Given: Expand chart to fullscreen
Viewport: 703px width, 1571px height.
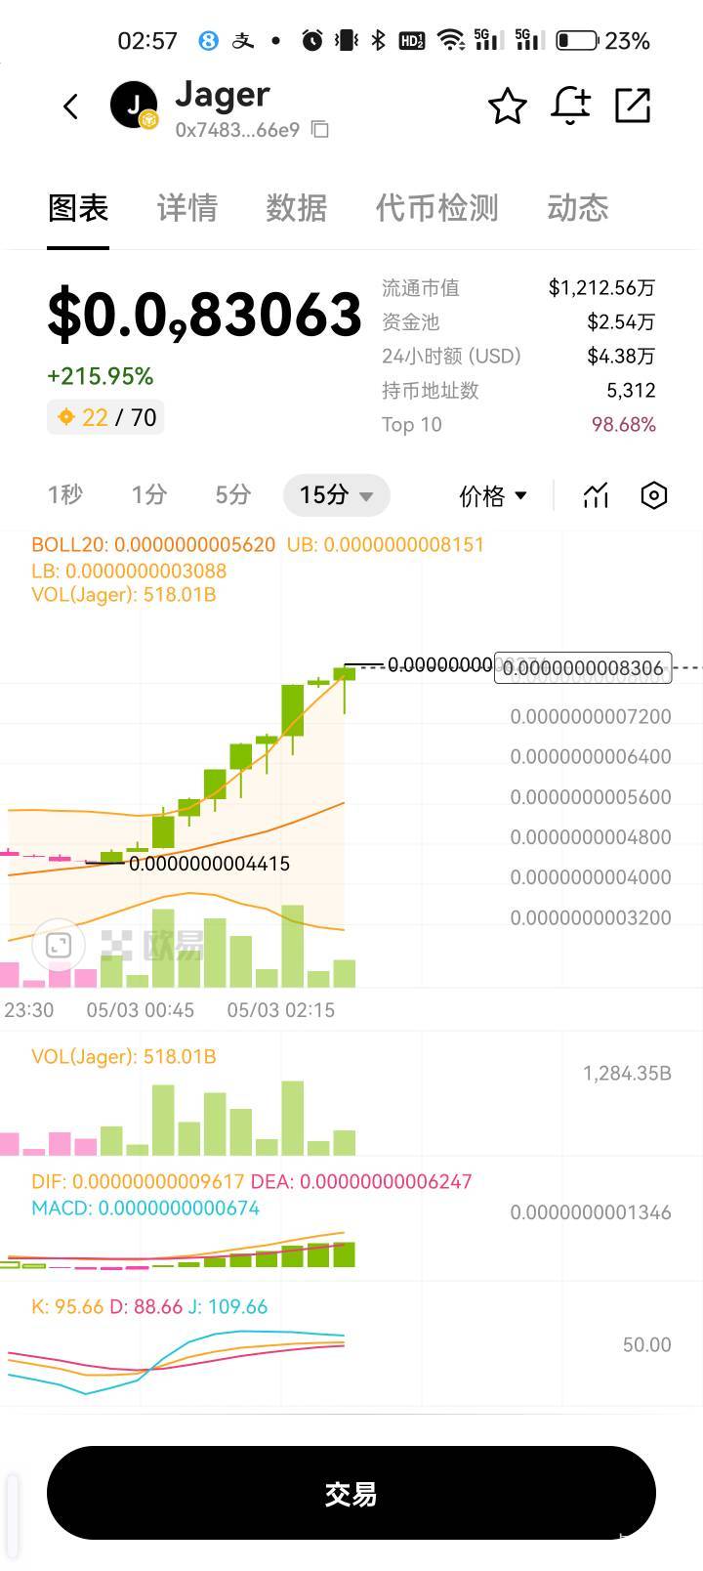Looking at the screenshot, I should [59, 945].
